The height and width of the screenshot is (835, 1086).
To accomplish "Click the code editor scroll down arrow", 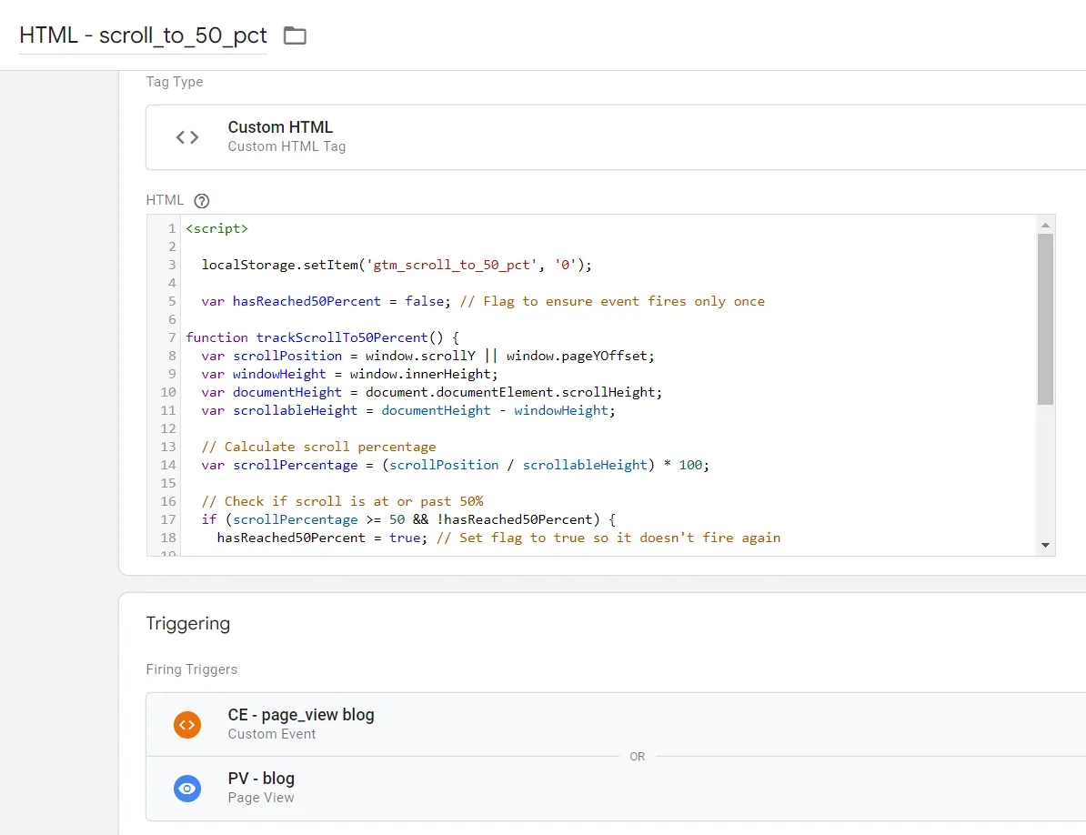I will pos(1045,545).
